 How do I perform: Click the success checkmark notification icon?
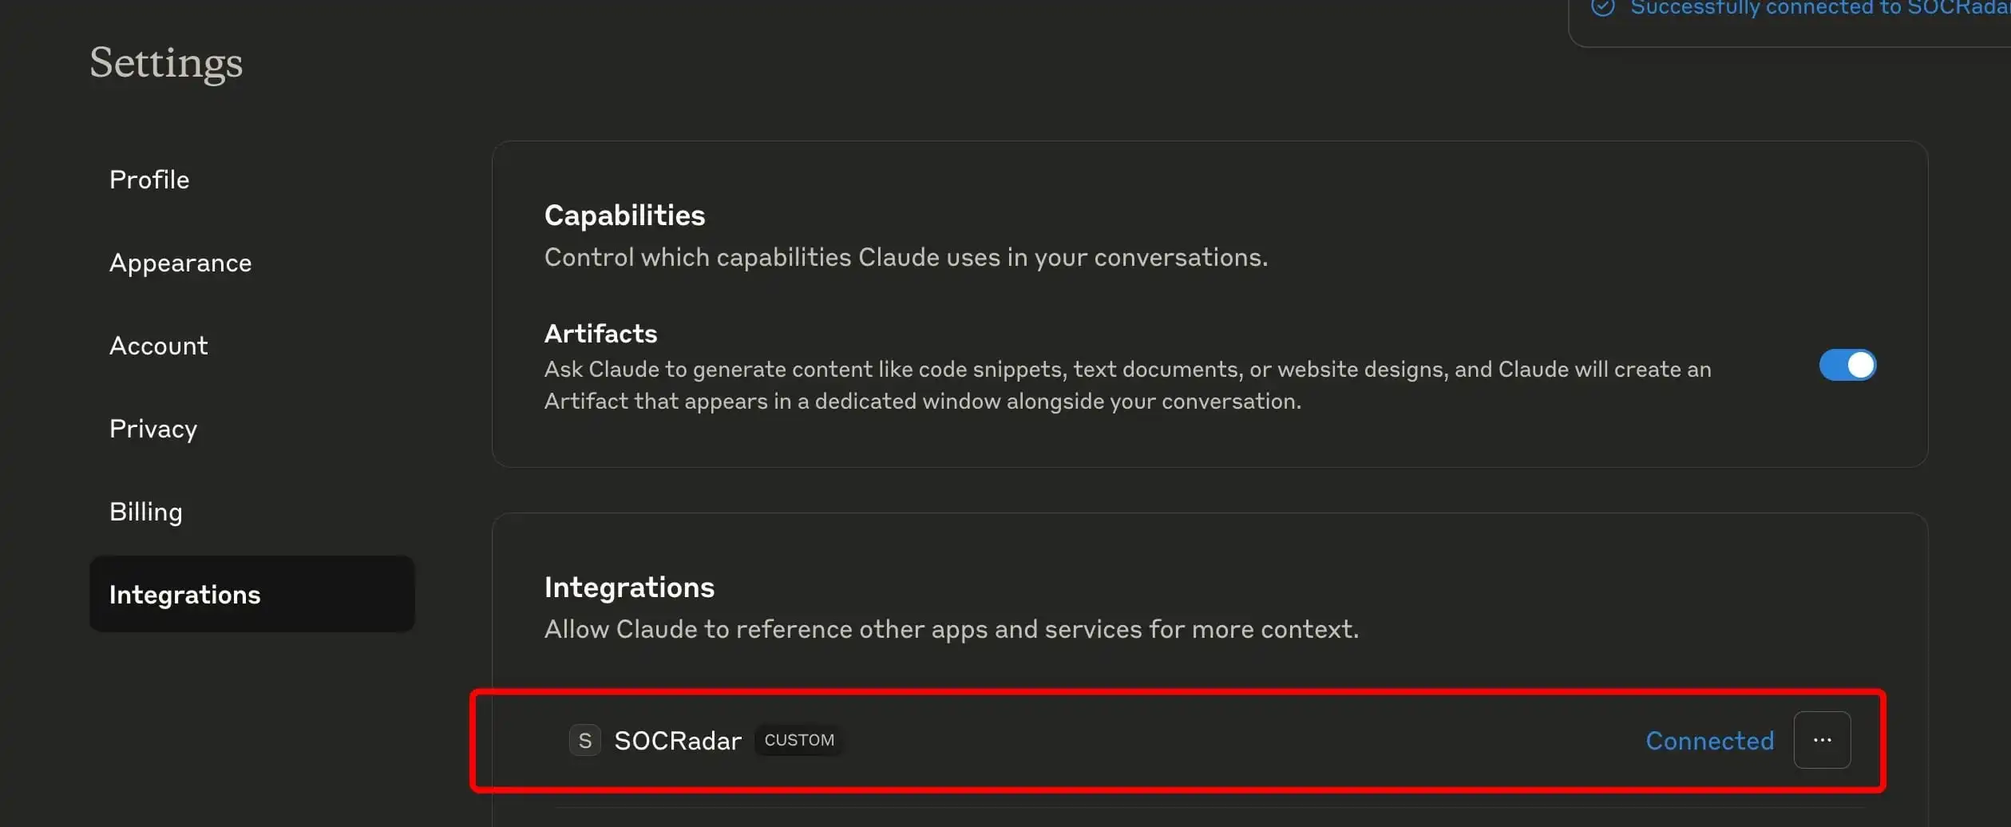tap(1602, 7)
